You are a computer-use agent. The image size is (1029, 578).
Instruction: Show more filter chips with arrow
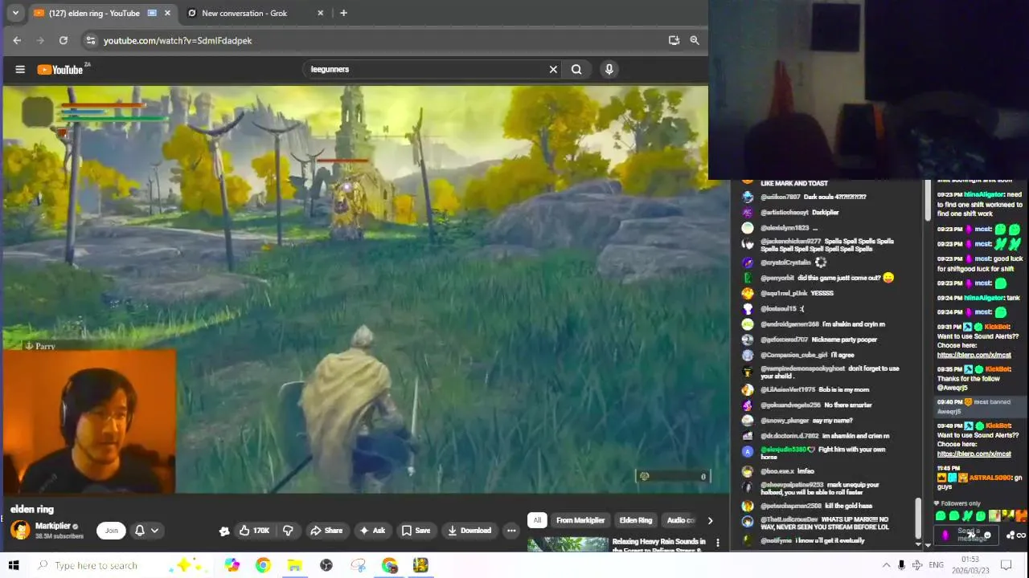coord(709,520)
